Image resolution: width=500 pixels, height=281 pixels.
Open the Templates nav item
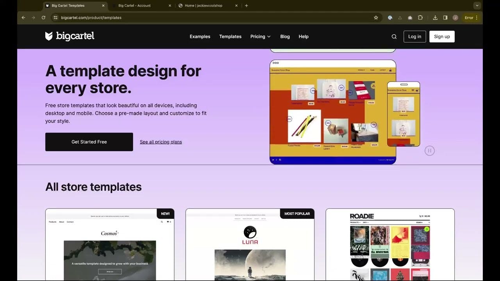tap(230, 37)
